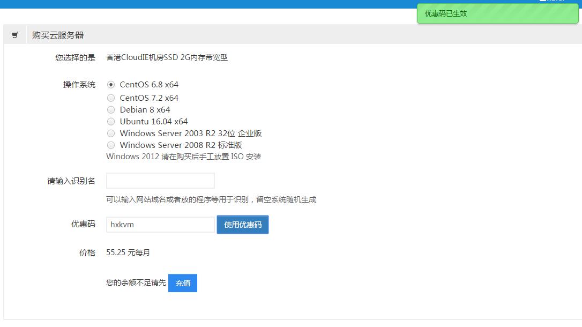Click the 可以输入网站域名 hint text
Viewport: 582px width, 327px height.
(211, 200)
